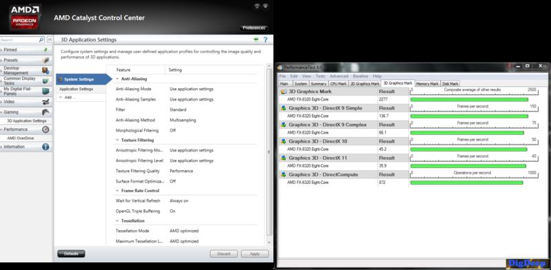Click the Defaults button

pyautogui.click(x=71, y=254)
